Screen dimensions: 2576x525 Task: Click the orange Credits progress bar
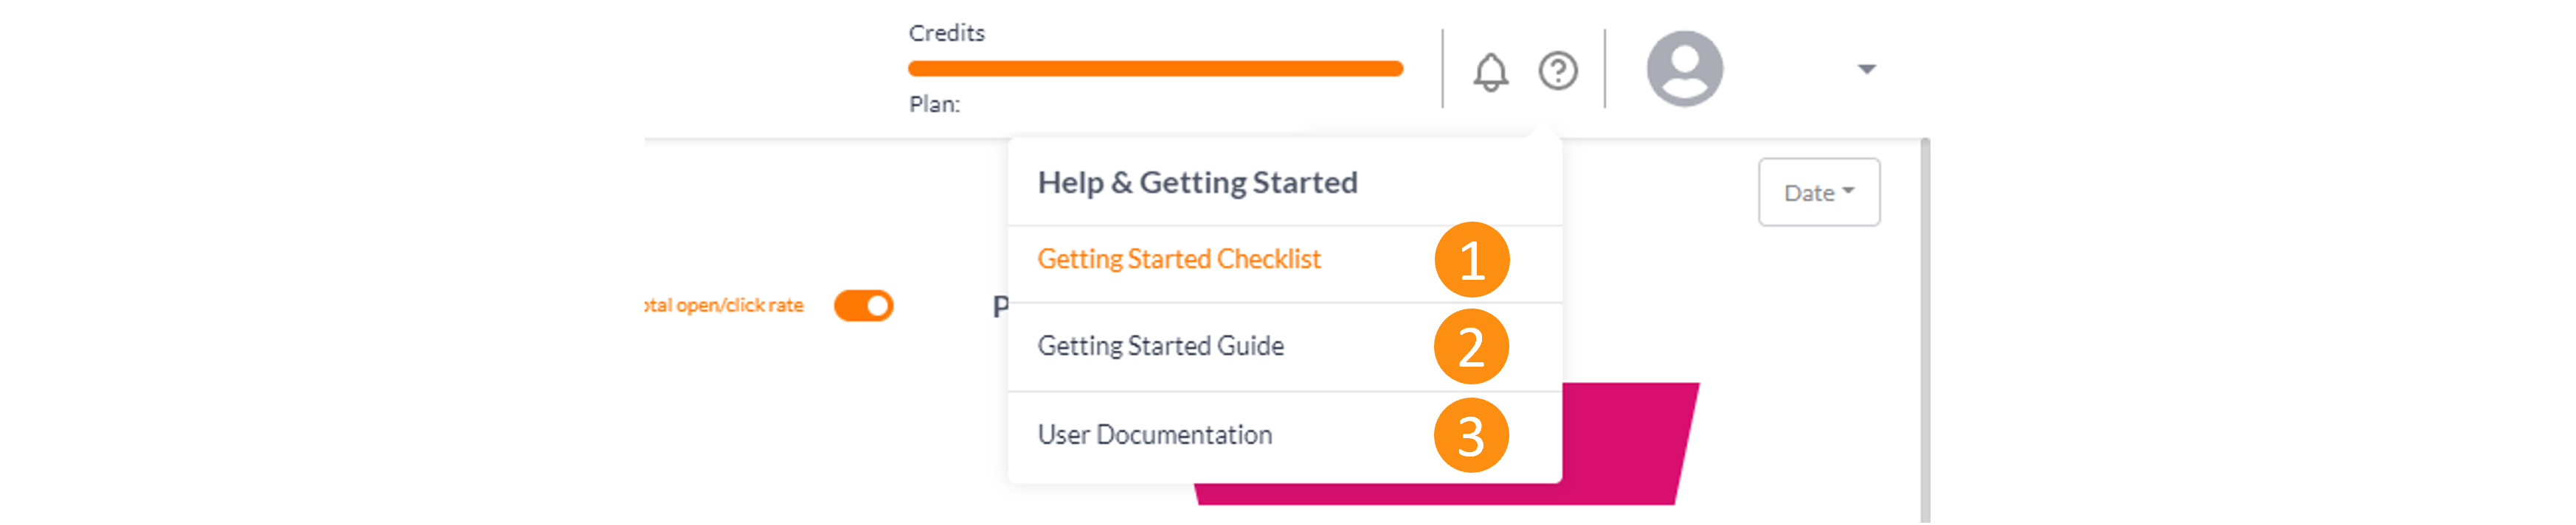tap(1155, 69)
